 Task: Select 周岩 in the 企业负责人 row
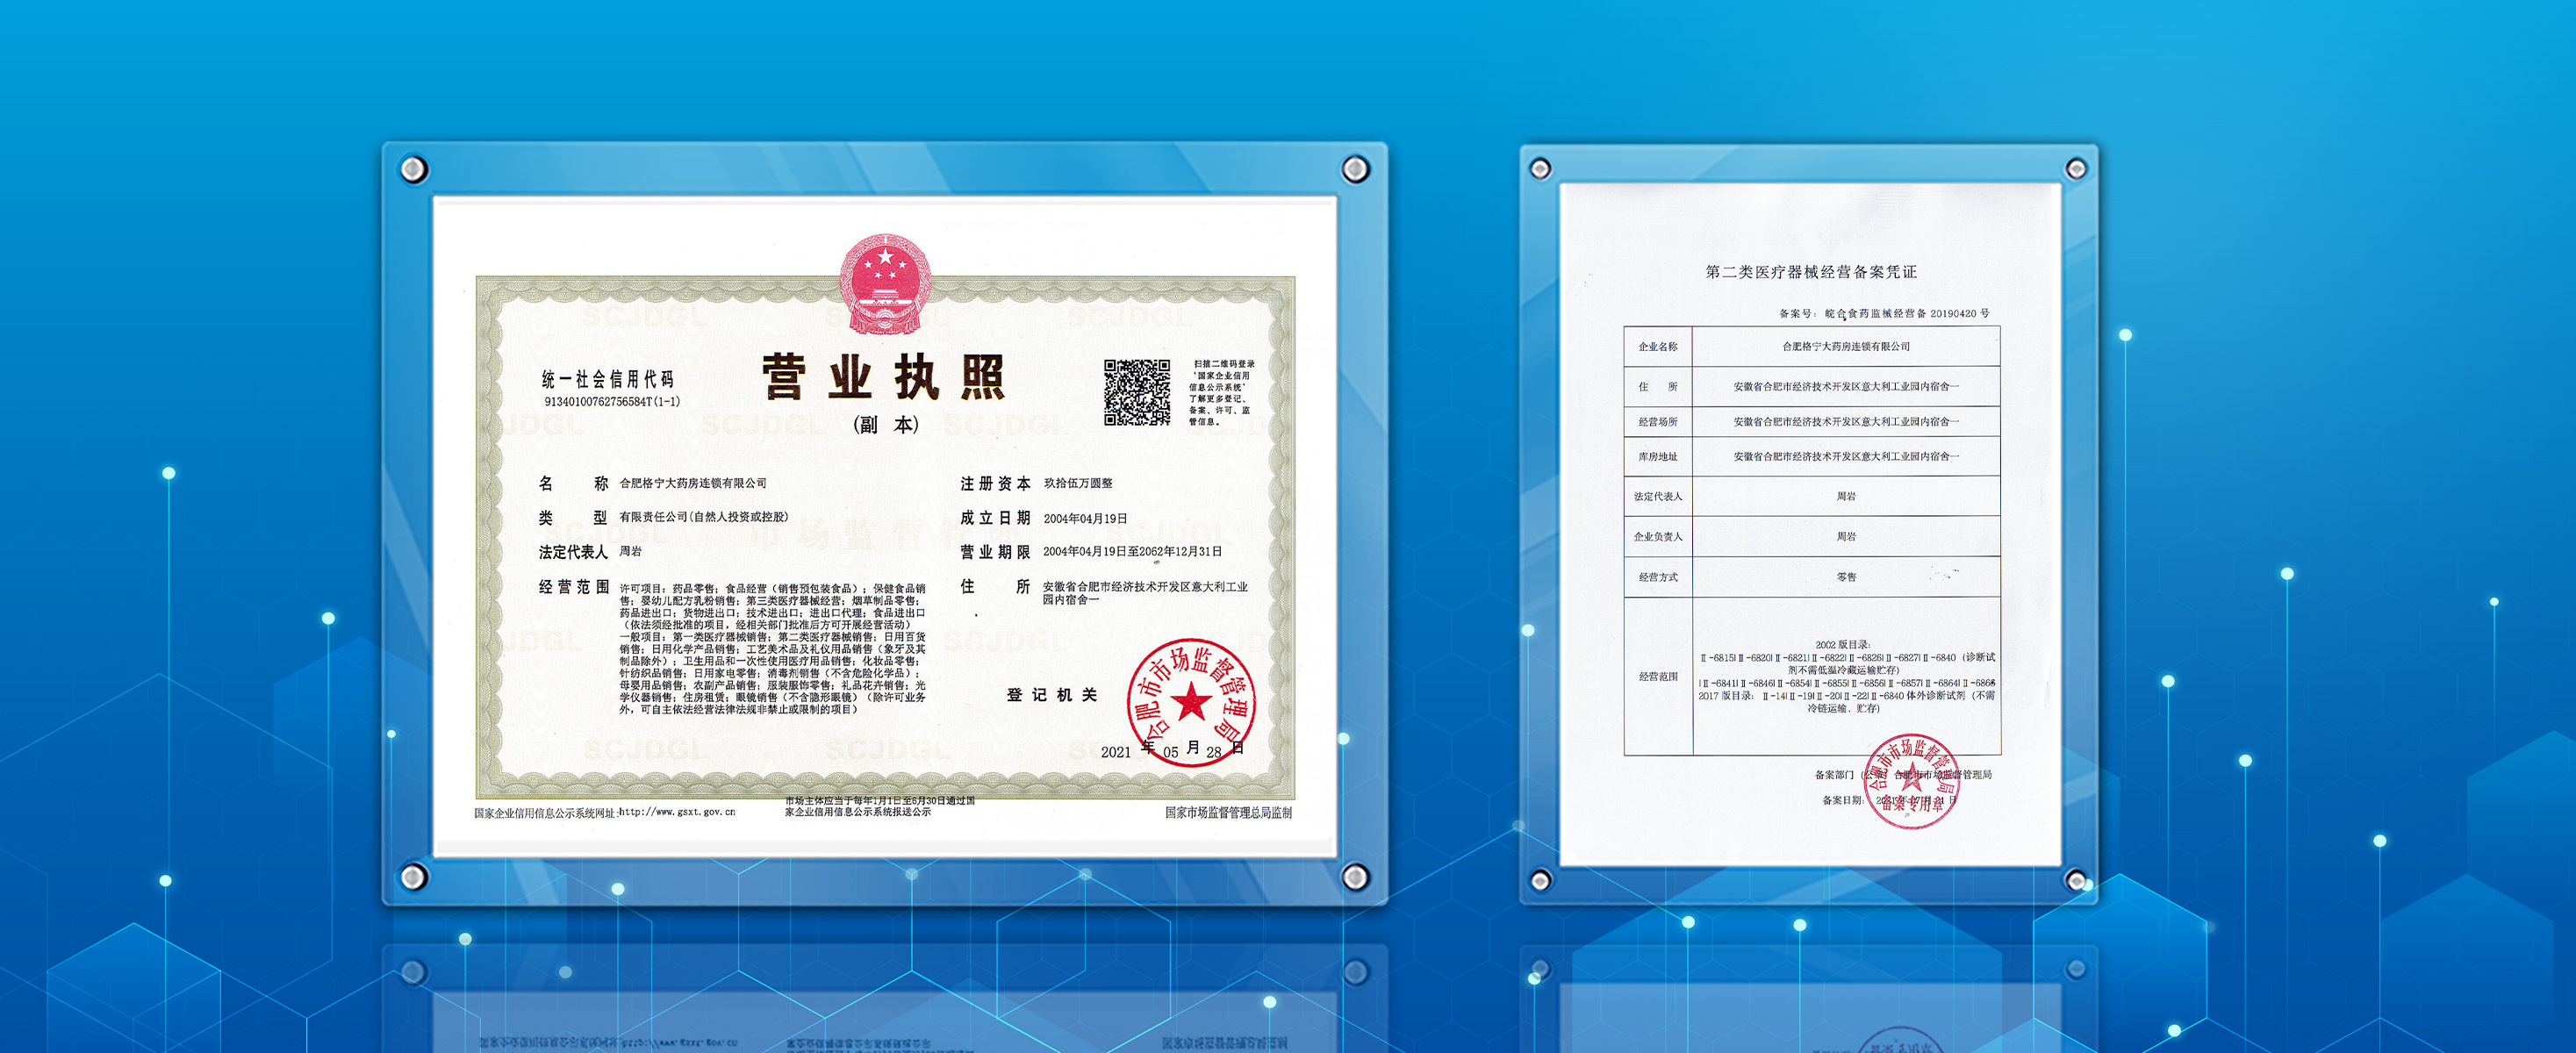pyautogui.click(x=1846, y=537)
